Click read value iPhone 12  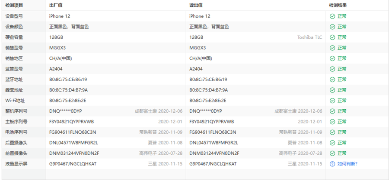[x=200, y=16]
